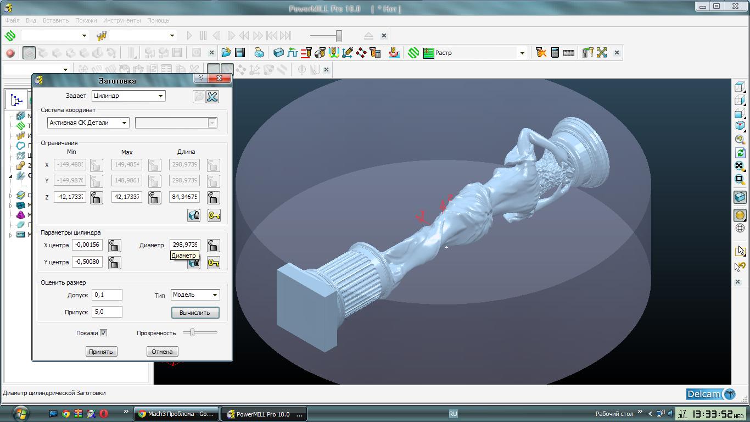This screenshot has width=750, height=422.
Task: Click the Open Project folder icon
Action: click(x=226, y=53)
